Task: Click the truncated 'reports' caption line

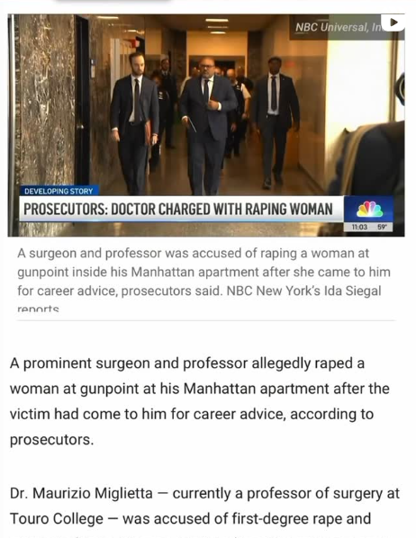Action: (38, 308)
